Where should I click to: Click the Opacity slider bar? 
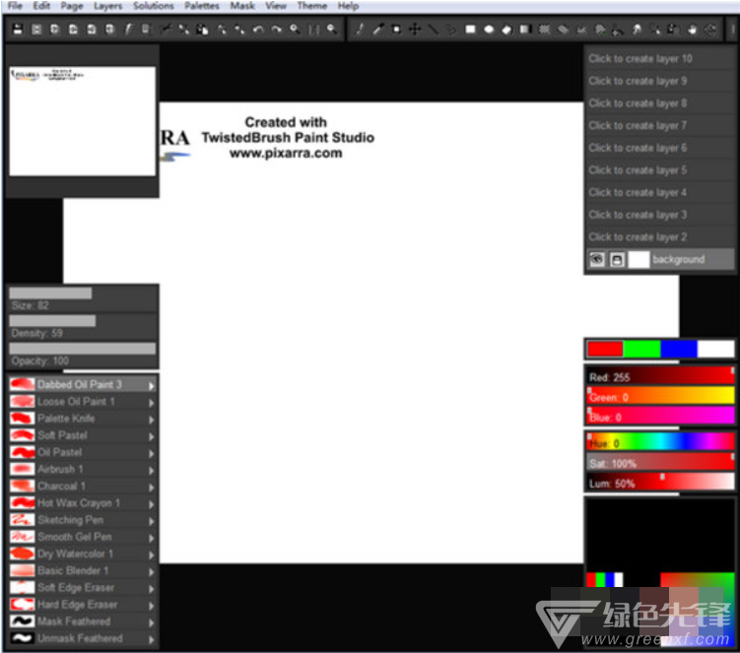coord(83,349)
